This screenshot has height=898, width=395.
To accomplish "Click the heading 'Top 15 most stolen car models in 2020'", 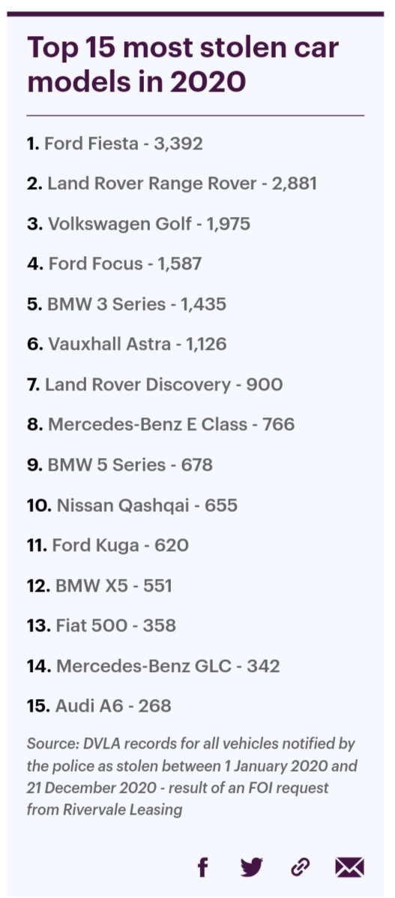I will 183,64.
